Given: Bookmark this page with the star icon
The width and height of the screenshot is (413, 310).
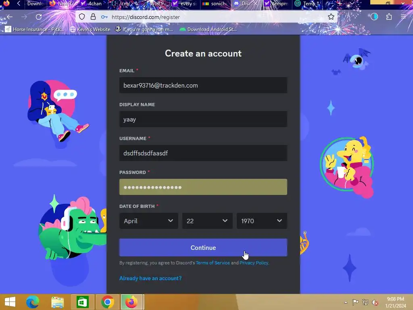Looking at the screenshot, I should click(331, 17).
